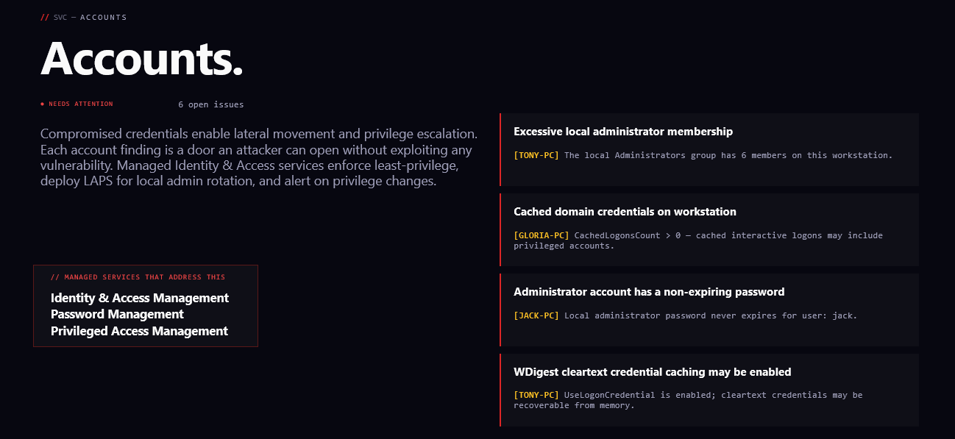Click the red NEEDS ATTENTION status dot
This screenshot has width=955, height=439.
[43, 104]
